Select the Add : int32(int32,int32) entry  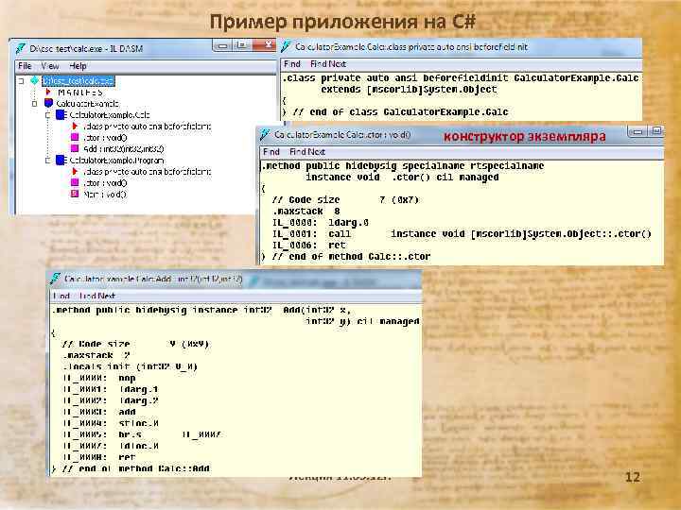124,149
